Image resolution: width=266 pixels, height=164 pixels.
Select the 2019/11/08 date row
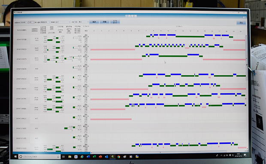(x=21, y=109)
